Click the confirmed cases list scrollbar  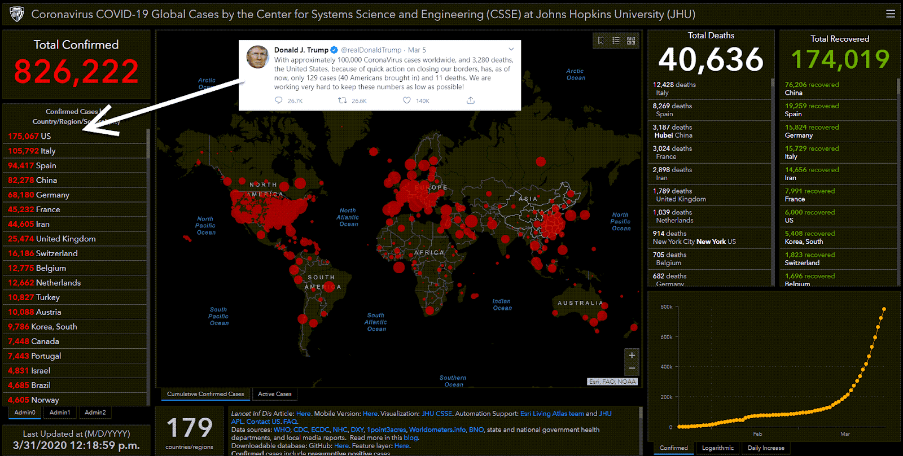[148, 144]
